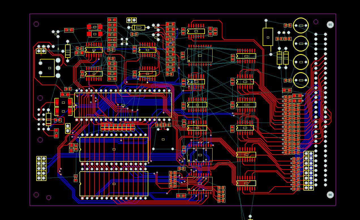This screenshot has height=220, width=360.
Task: Select the tall yellow rectangular component near capacitors
Action: (268, 37)
